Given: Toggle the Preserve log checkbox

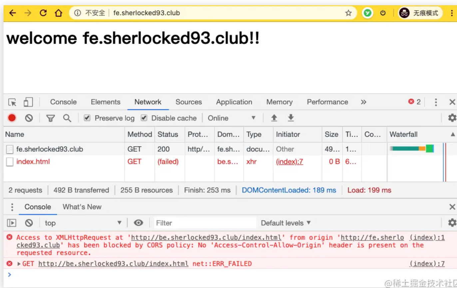Looking at the screenshot, I should click(x=87, y=118).
